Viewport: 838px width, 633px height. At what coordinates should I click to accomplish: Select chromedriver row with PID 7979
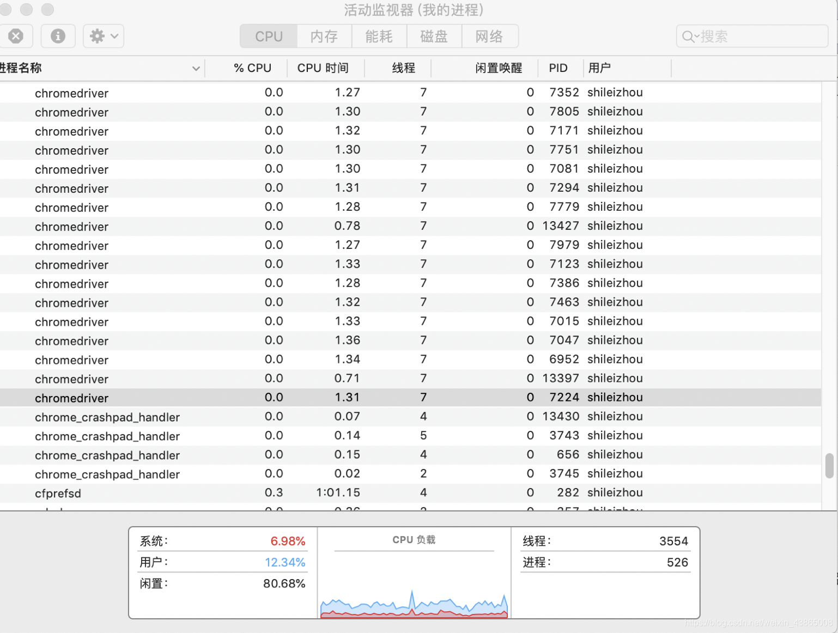pos(410,246)
